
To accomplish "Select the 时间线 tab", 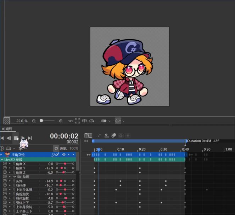I will 7,129.
